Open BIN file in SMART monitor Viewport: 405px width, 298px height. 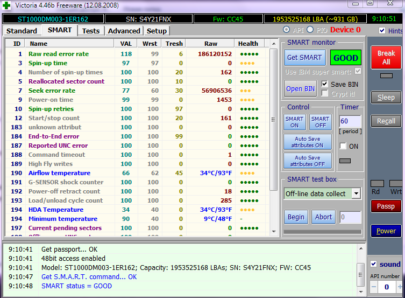pos(301,88)
